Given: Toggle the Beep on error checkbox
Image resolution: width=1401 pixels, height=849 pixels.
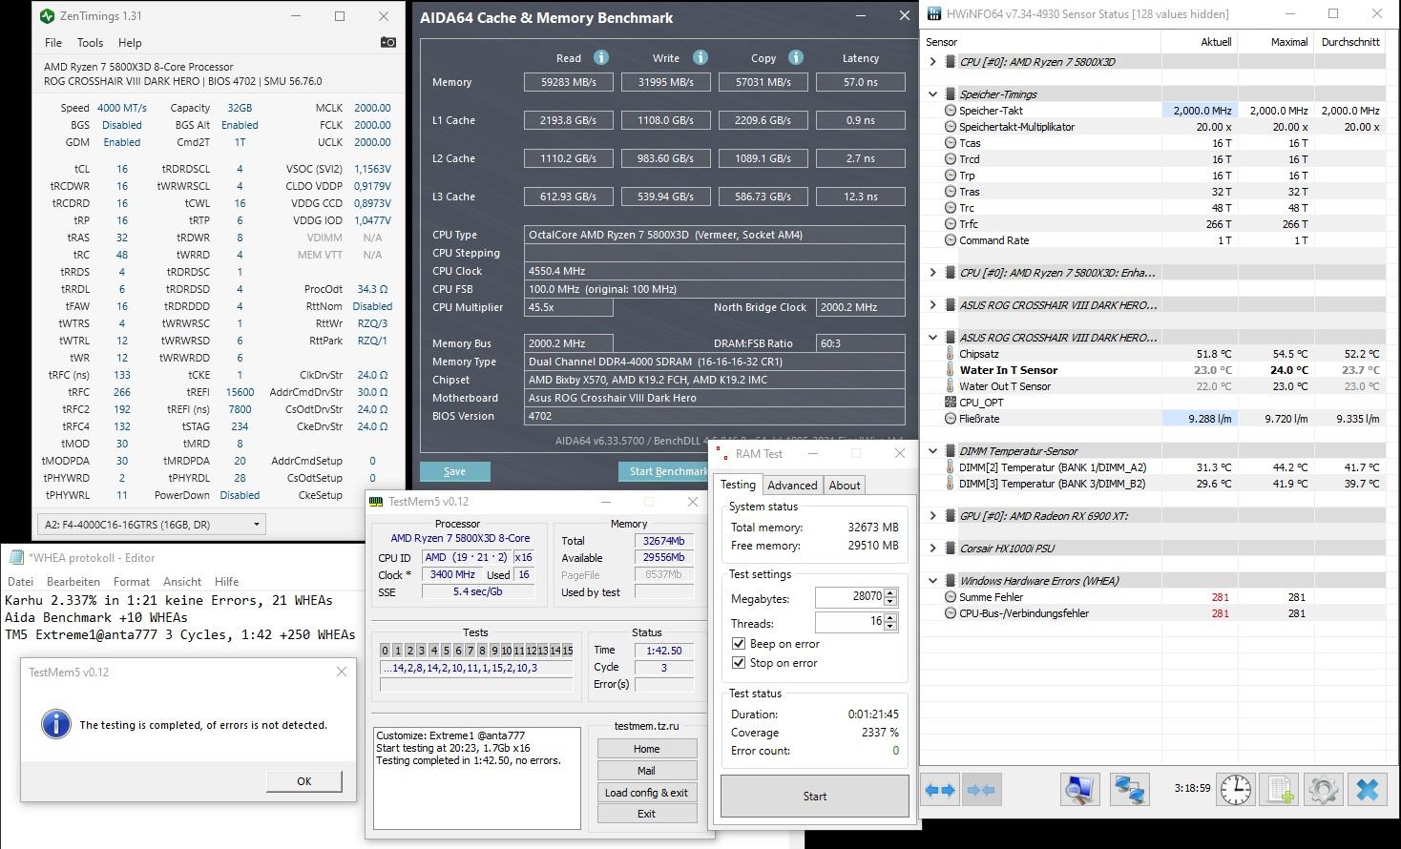Looking at the screenshot, I should tap(738, 644).
